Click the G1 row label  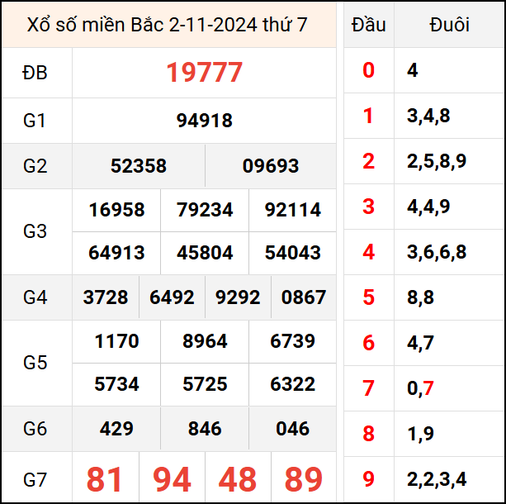[35, 121]
